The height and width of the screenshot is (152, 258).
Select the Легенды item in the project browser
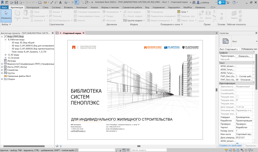click(12, 61)
